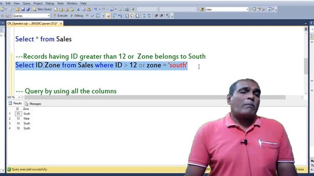Viewport: 314px width, 176px height.
Task: Close the OR_Operator.sql tab
Action: pyautogui.click(x=61, y=23)
